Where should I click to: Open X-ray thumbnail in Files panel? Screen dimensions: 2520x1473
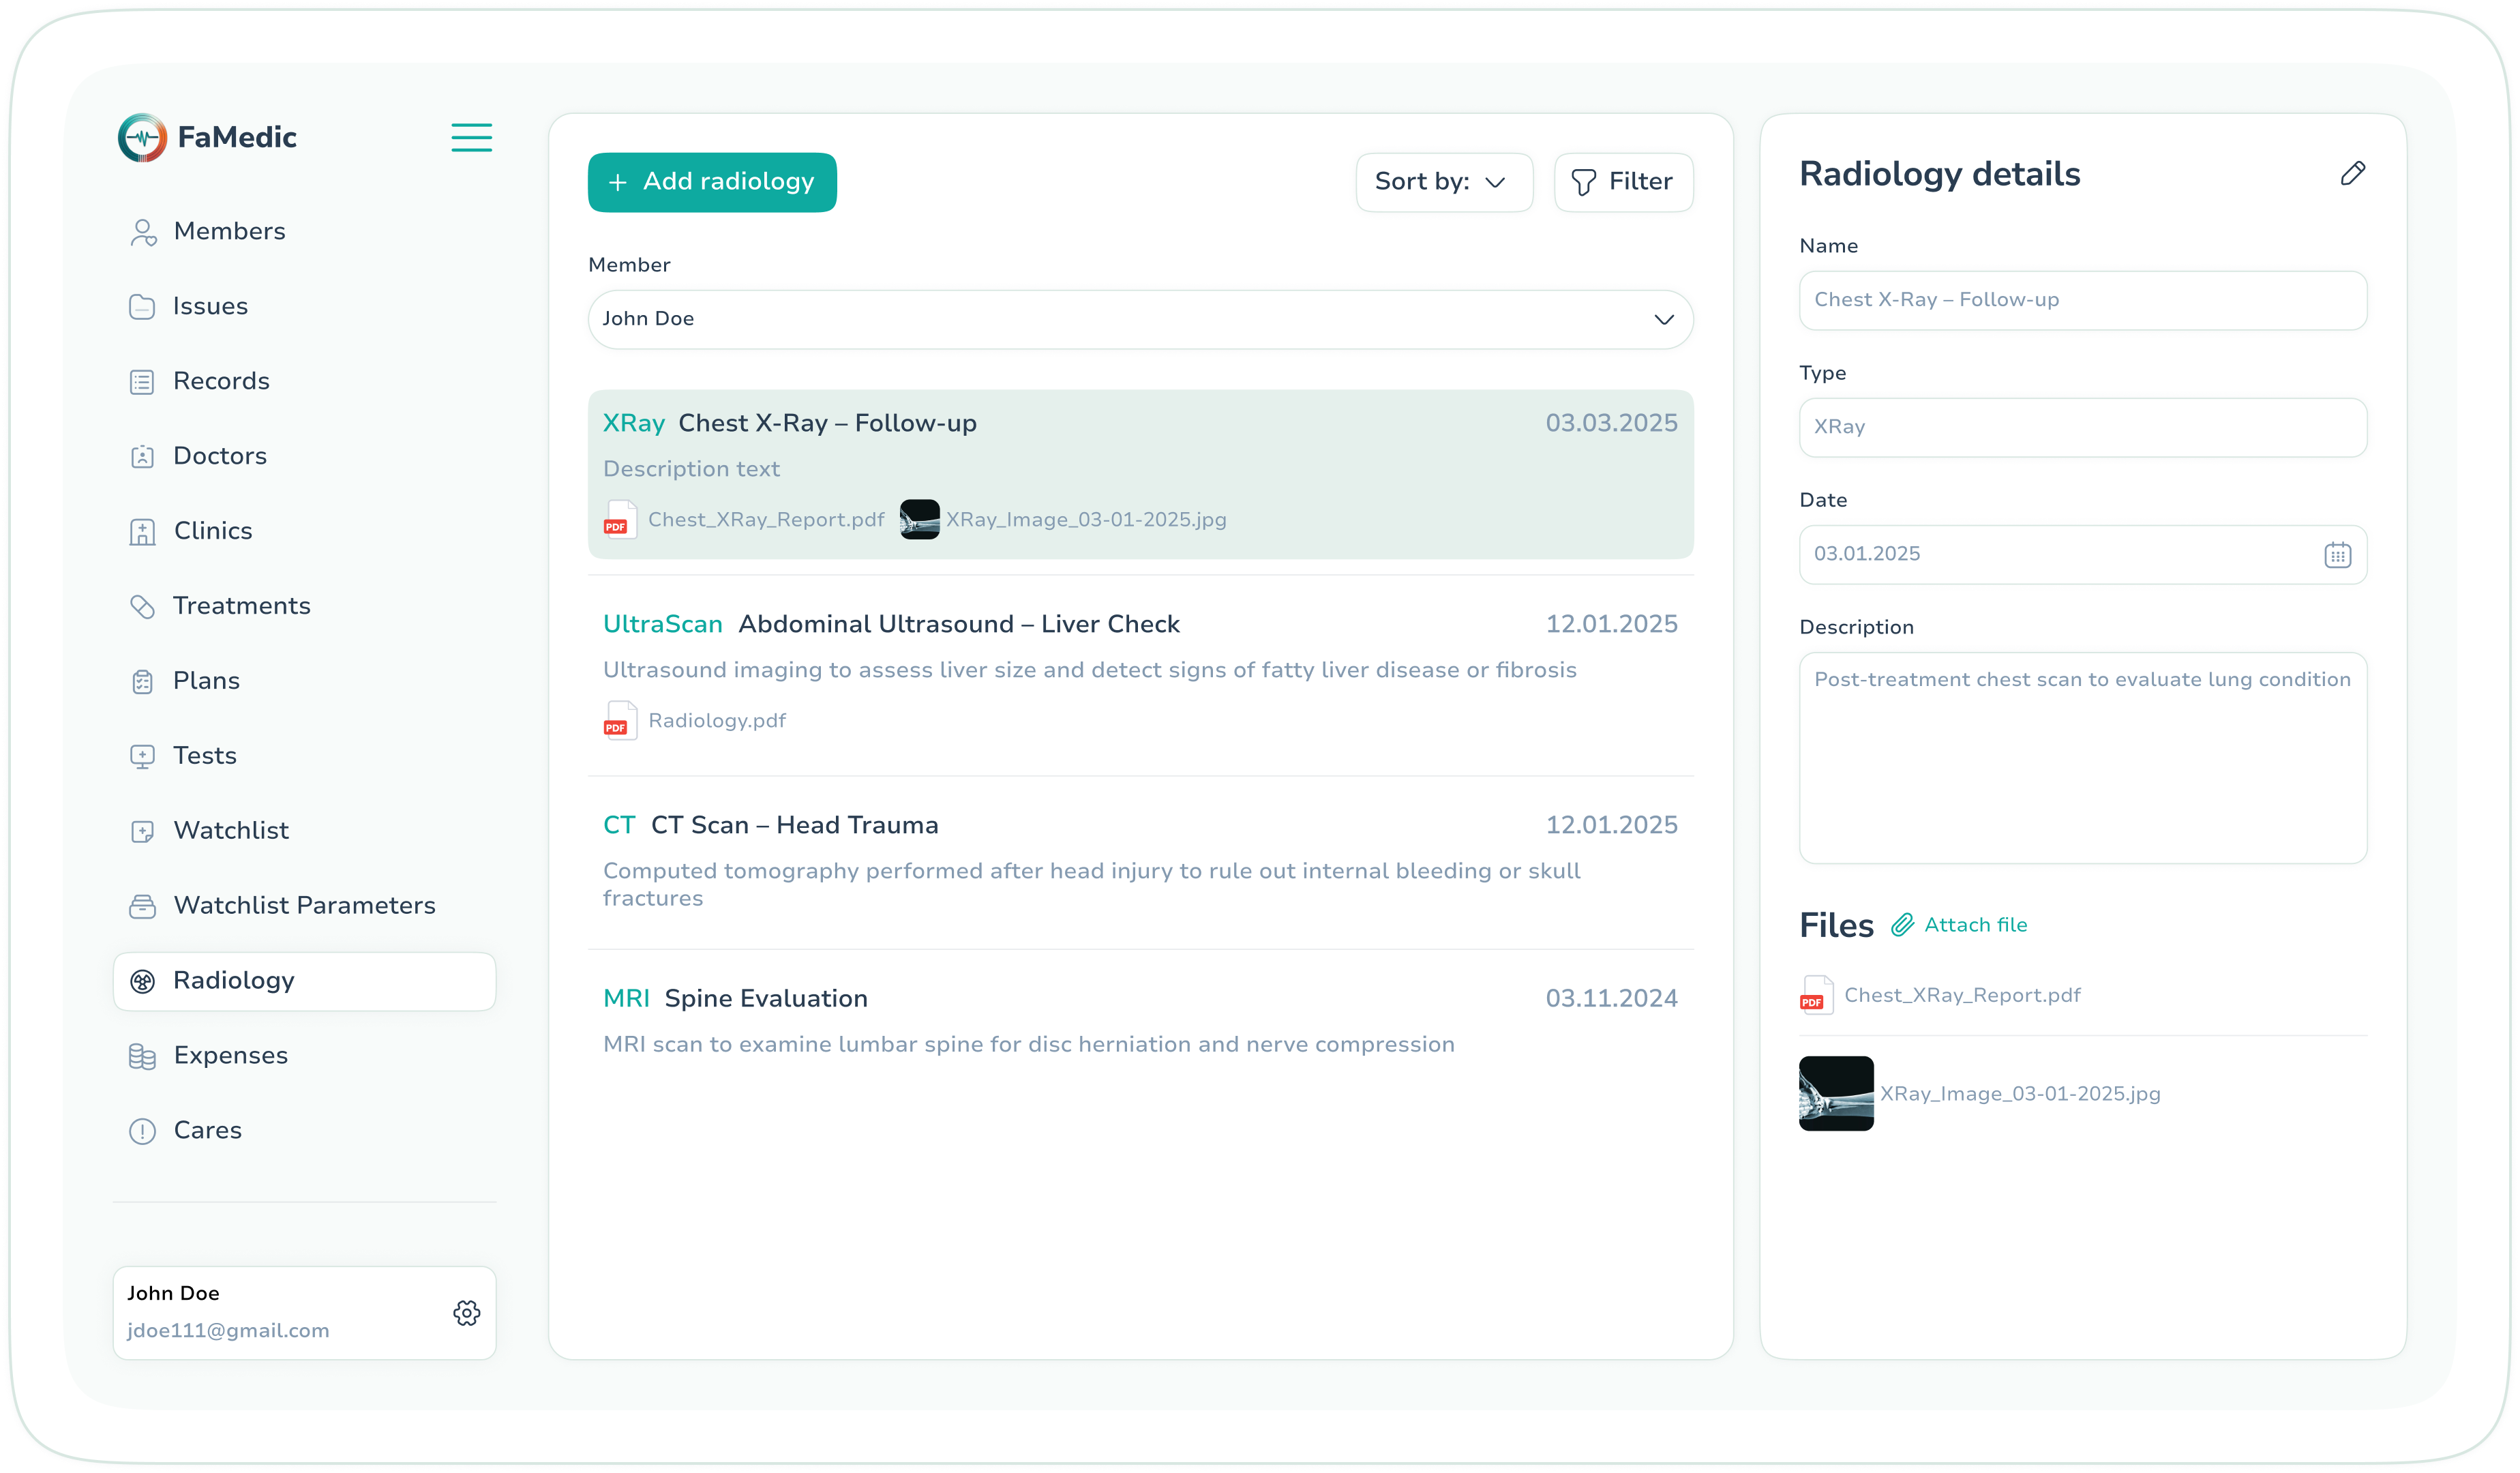(x=1835, y=1093)
